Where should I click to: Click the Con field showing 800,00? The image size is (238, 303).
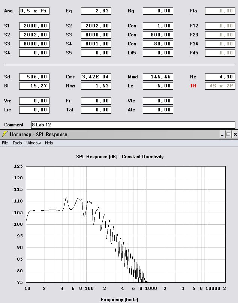tap(158, 35)
